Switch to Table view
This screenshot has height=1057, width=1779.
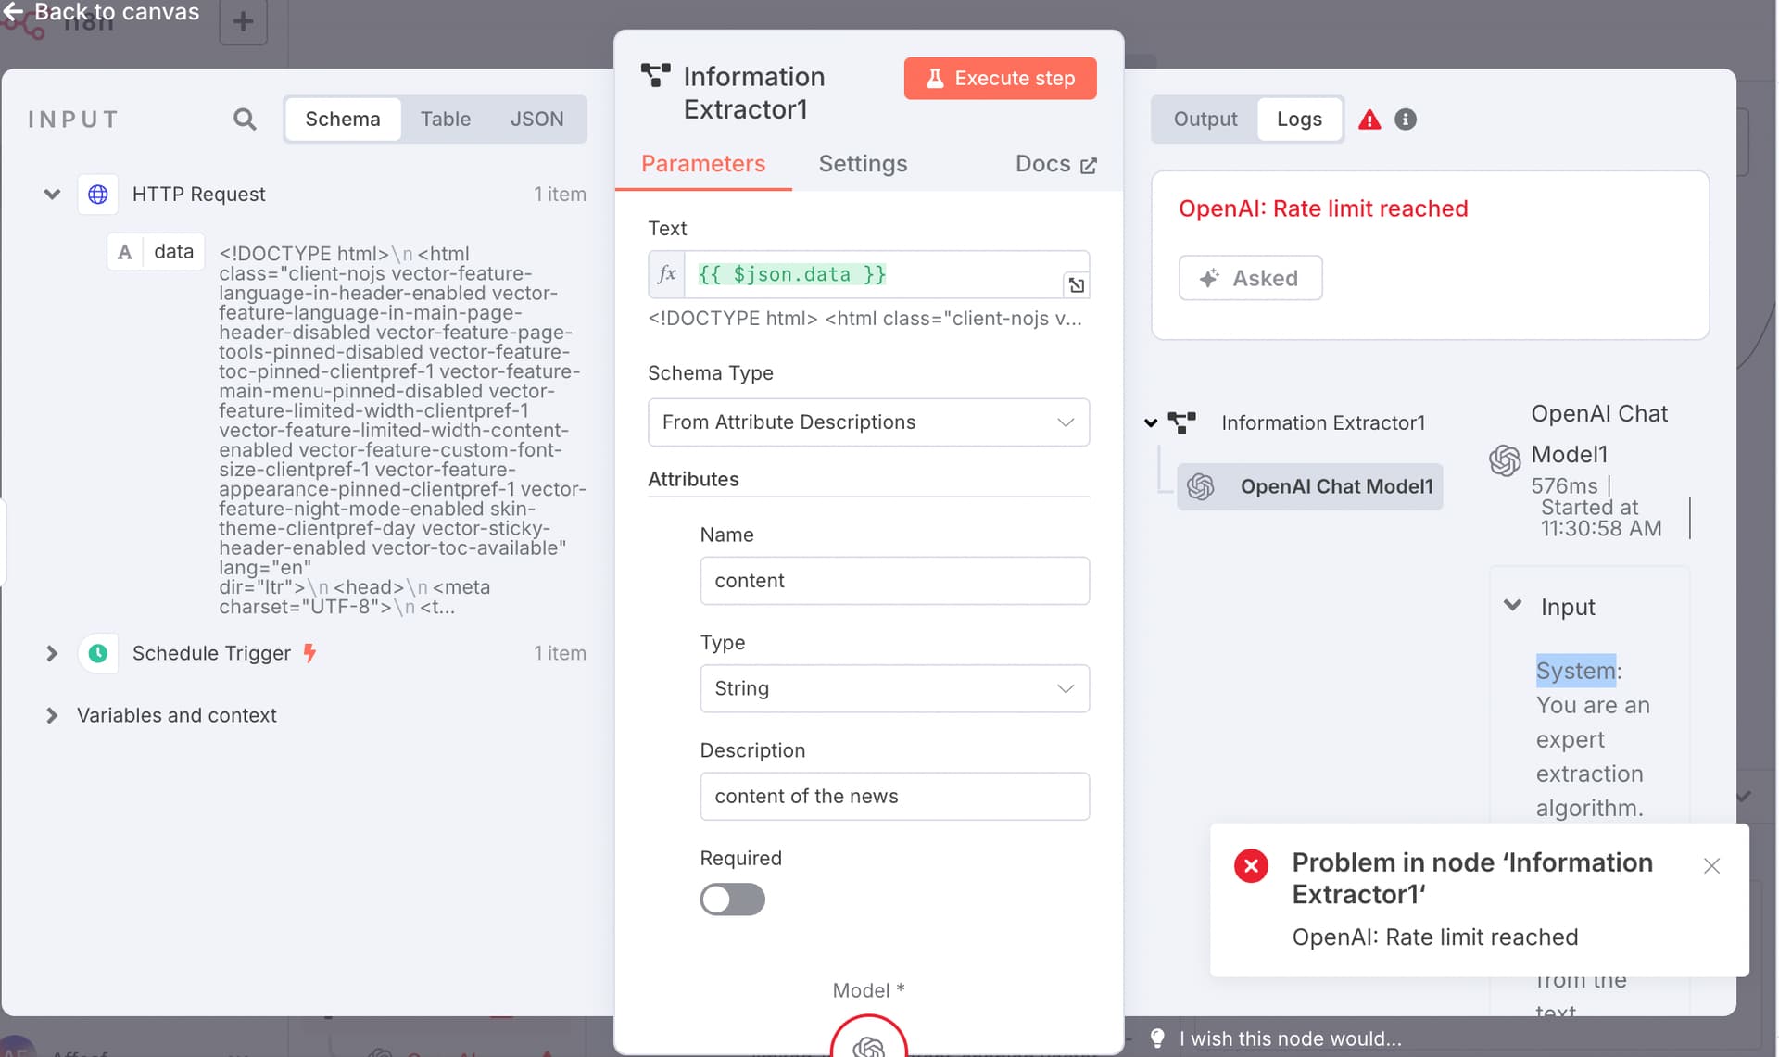tap(446, 119)
